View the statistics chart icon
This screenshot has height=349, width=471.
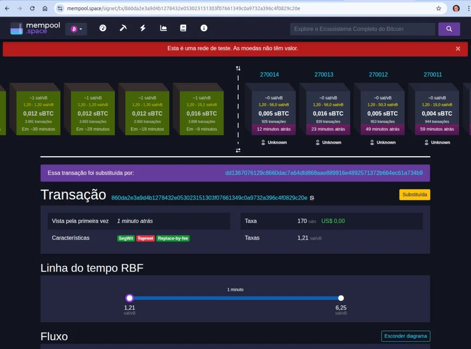coord(163,28)
